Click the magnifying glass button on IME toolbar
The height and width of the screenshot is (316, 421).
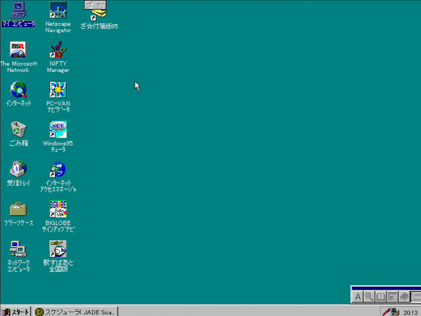[x=369, y=296]
